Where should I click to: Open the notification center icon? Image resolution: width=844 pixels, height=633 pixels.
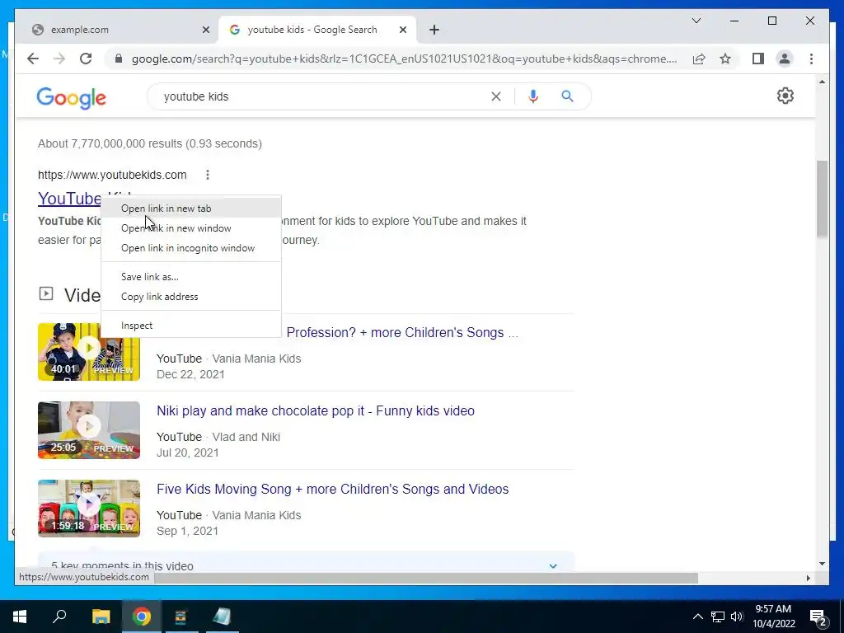(x=818, y=617)
